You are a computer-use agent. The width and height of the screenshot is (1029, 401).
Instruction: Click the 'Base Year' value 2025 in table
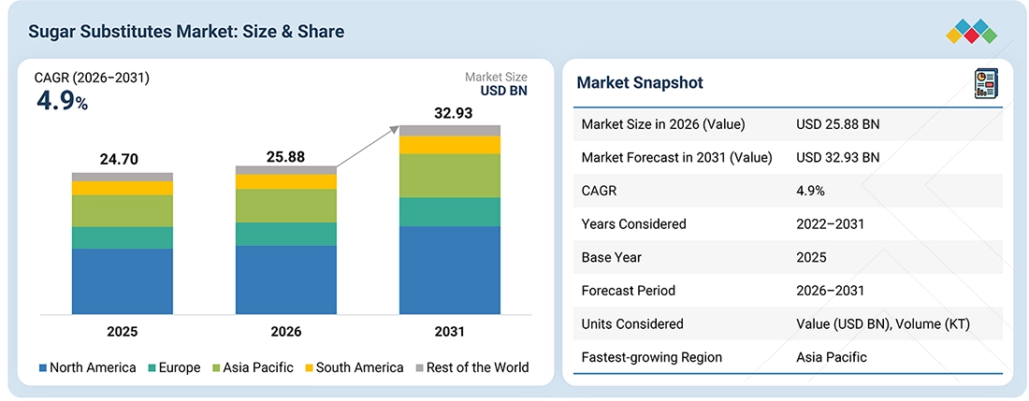point(811,257)
